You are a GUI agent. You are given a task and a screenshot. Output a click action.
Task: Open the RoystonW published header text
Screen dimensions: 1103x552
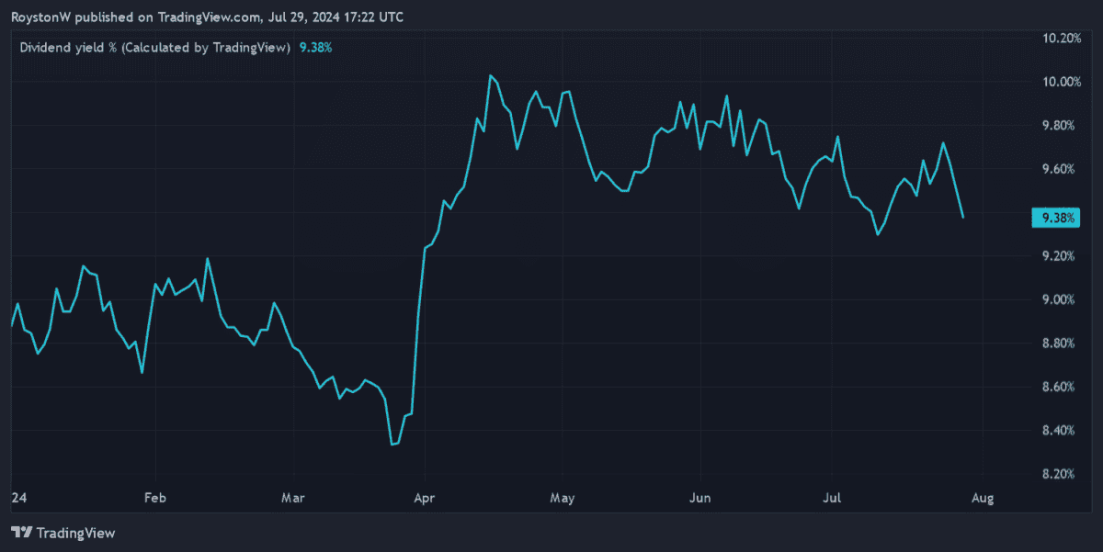point(206,17)
